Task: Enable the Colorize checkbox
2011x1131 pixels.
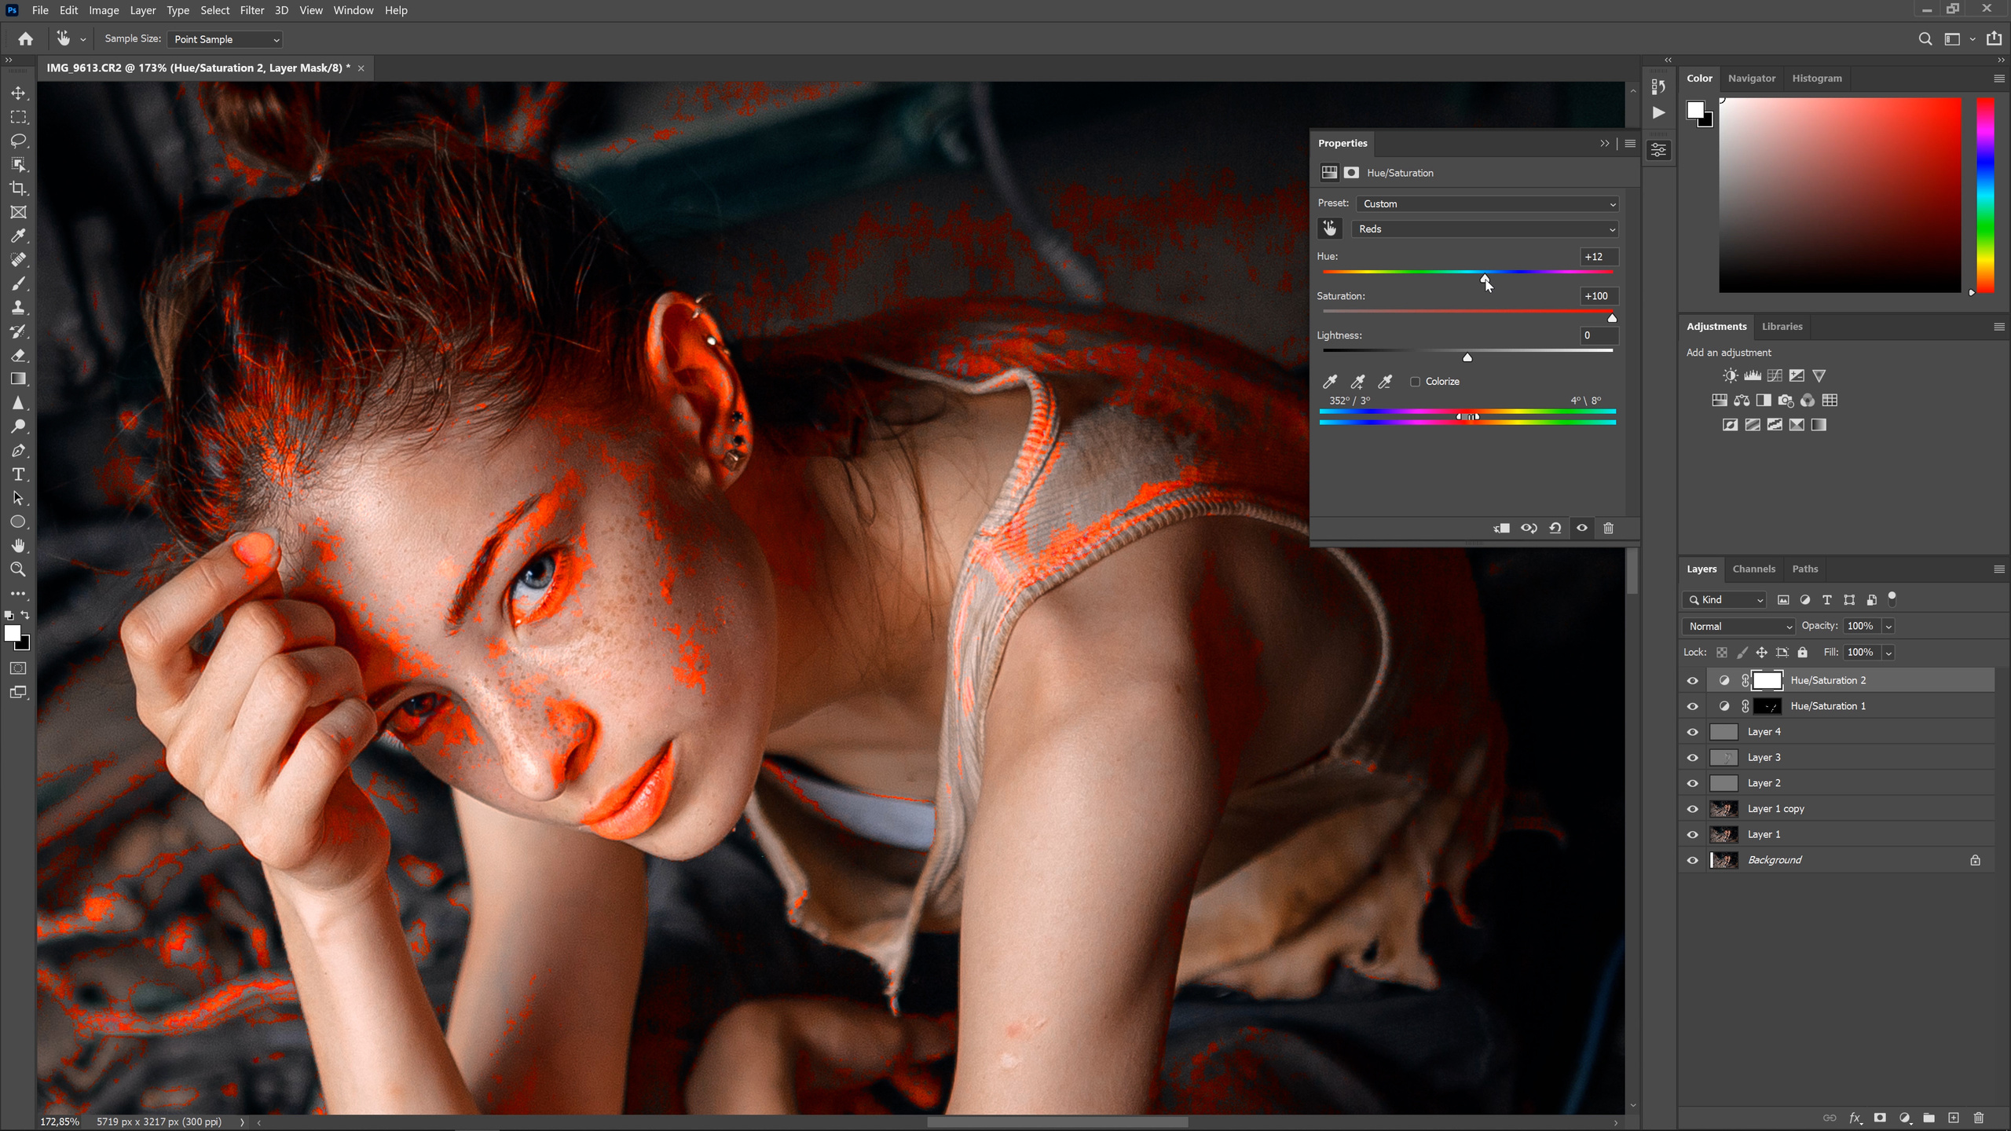Action: [x=1415, y=382]
